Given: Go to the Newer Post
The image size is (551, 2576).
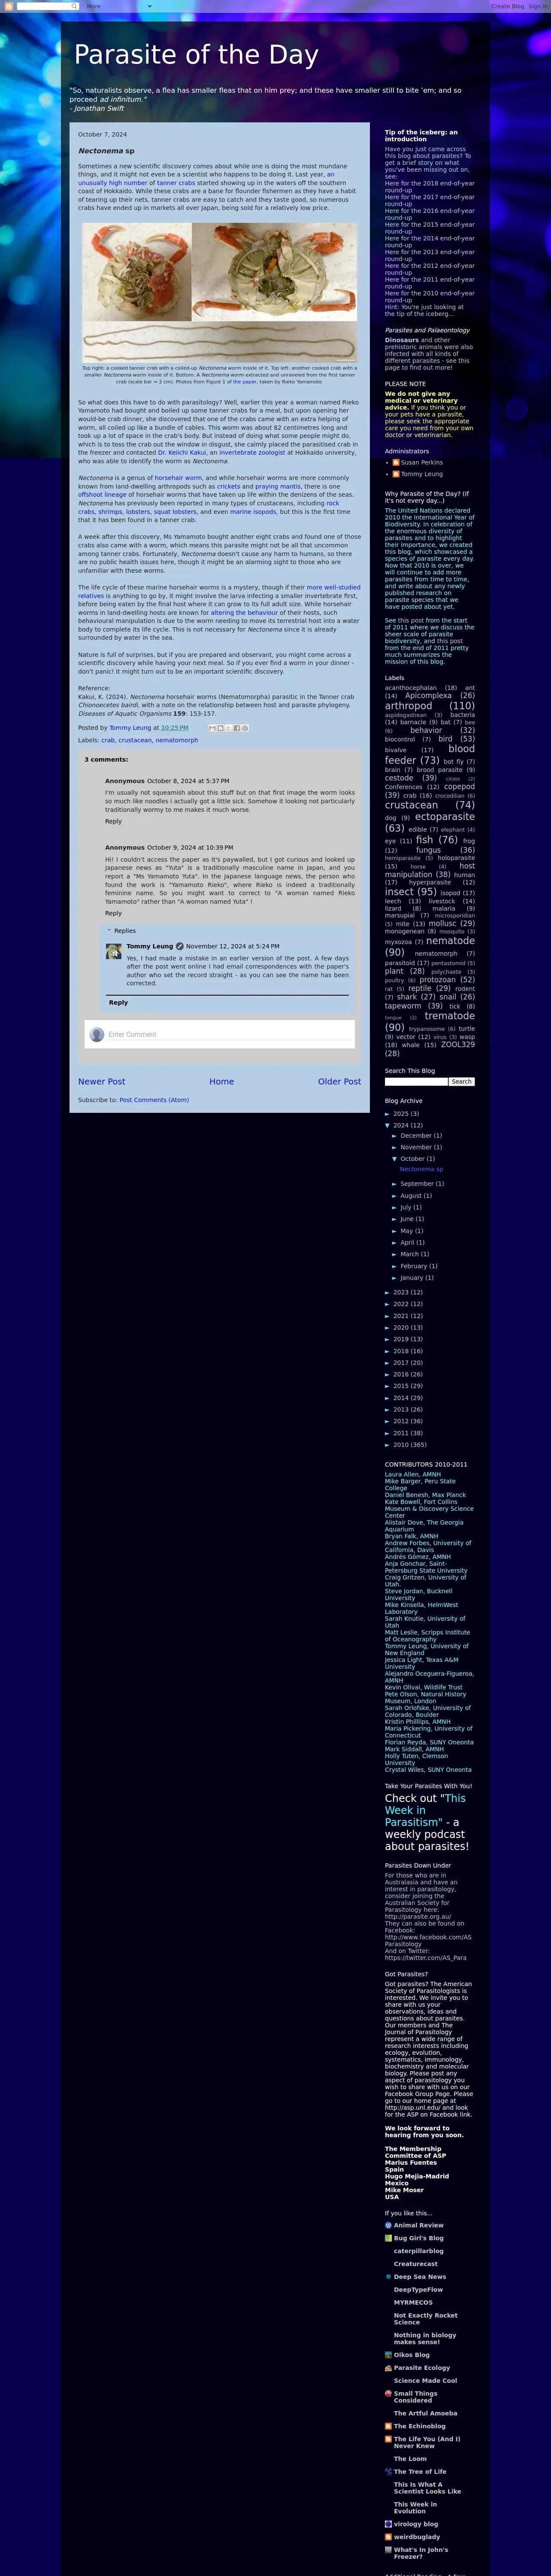Looking at the screenshot, I should pos(102,1081).
